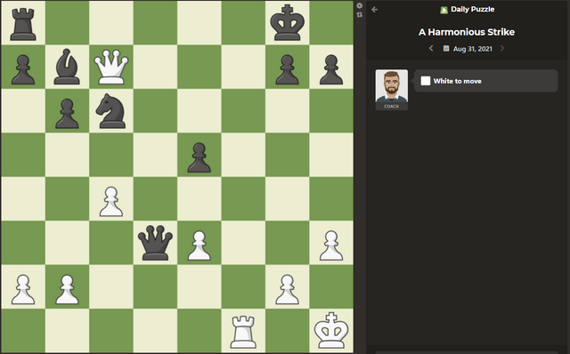
Task: Click the White to move message
Action: click(x=485, y=81)
